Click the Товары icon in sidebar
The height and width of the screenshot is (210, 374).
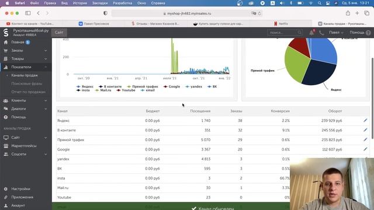point(6,59)
